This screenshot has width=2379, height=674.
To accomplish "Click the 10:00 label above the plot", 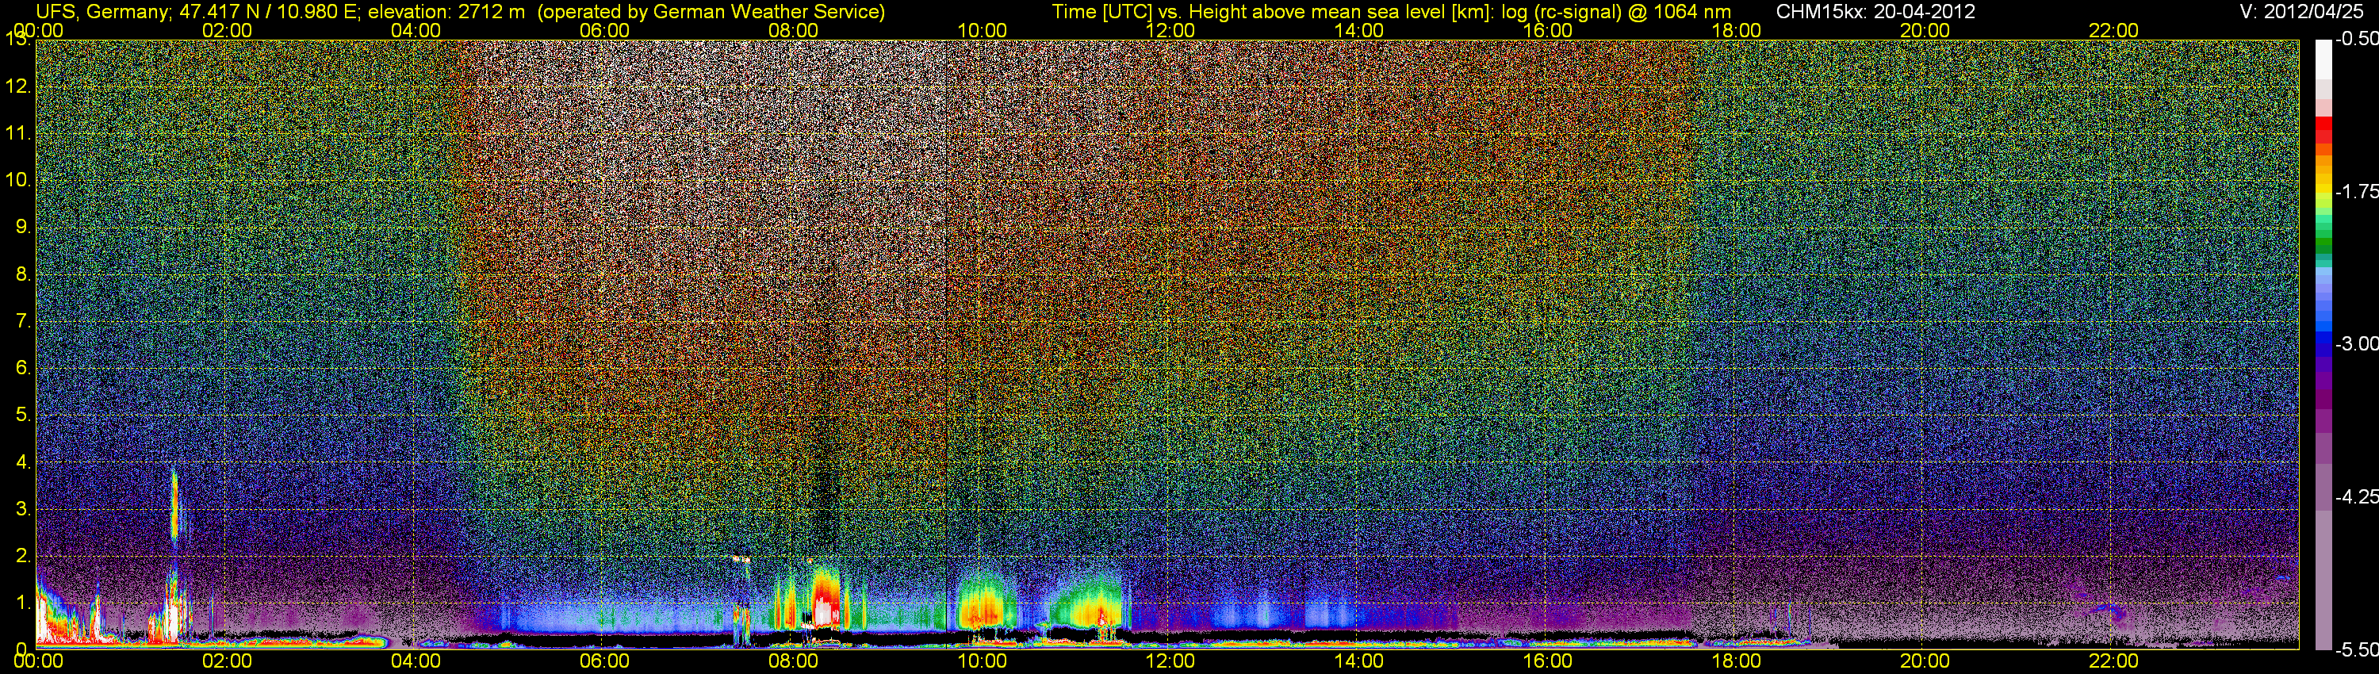I will coord(982,30).
